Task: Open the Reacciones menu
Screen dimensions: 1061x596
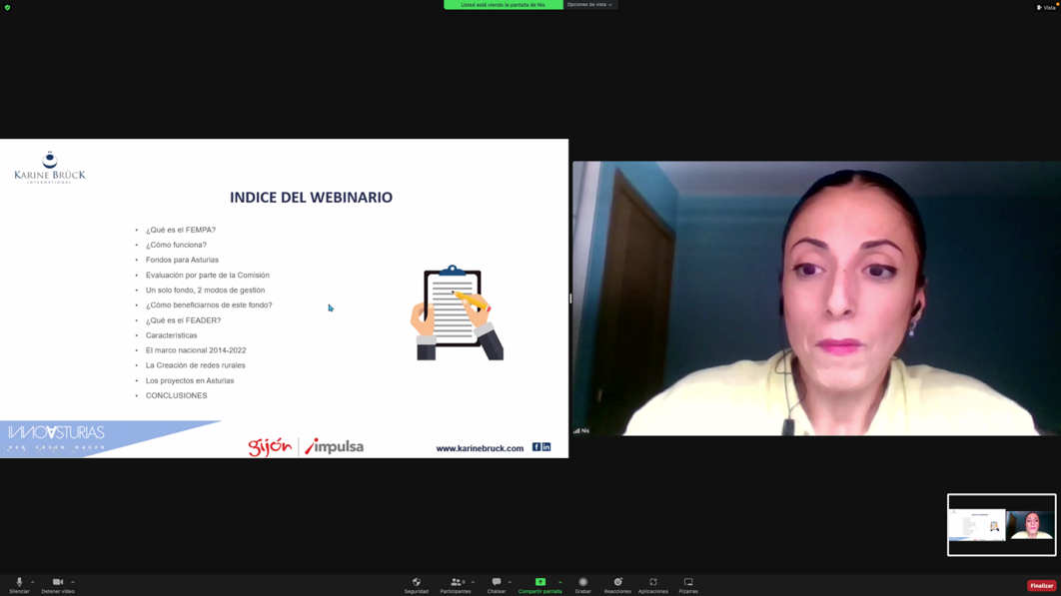Action: point(617,584)
